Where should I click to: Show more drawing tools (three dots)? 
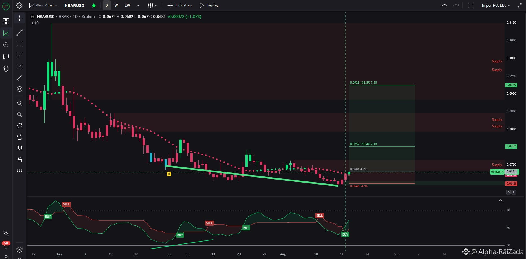point(19,171)
